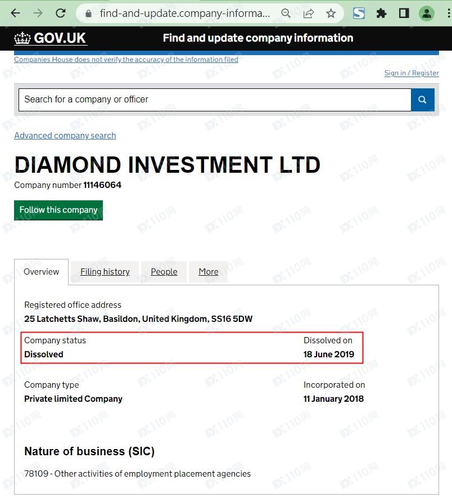Click the padlock site info icon
Viewport: 452px width, 498px height.
pos(87,13)
